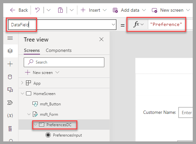
Task: Open the Undo options dropdown arrow
Action: [48, 10]
